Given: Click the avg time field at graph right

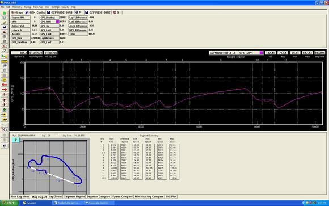Looking at the screenshot, I should coord(320,53).
